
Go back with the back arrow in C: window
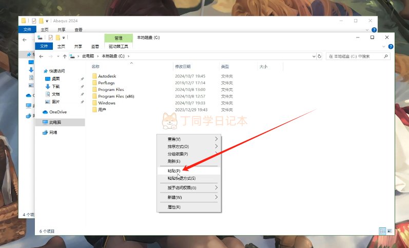click(41, 56)
